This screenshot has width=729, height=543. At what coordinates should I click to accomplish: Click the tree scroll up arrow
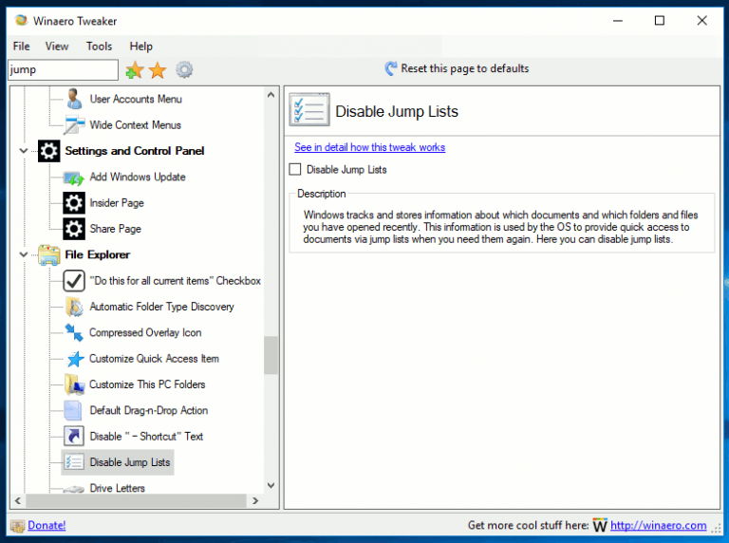[271, 95]
